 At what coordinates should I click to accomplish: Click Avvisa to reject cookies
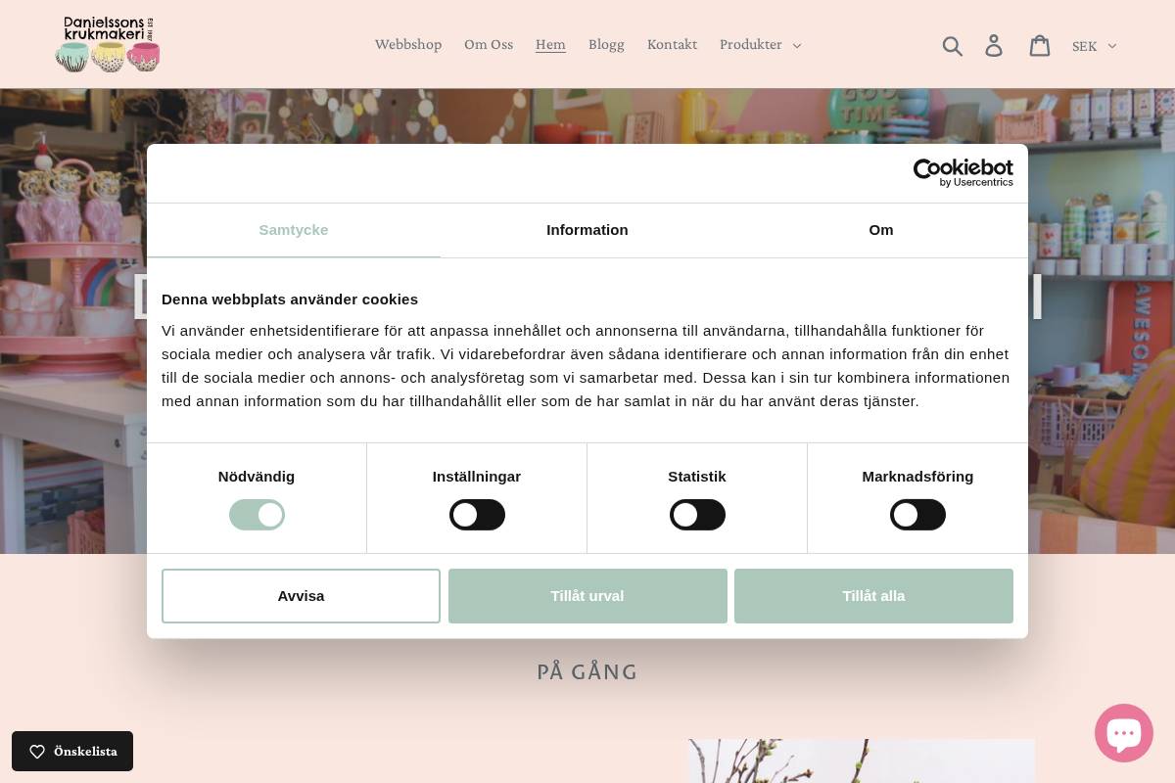tap(301, 595)
